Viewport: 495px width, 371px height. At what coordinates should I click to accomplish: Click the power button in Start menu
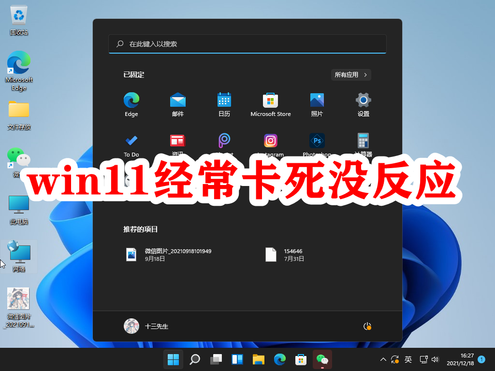point(367,326)
